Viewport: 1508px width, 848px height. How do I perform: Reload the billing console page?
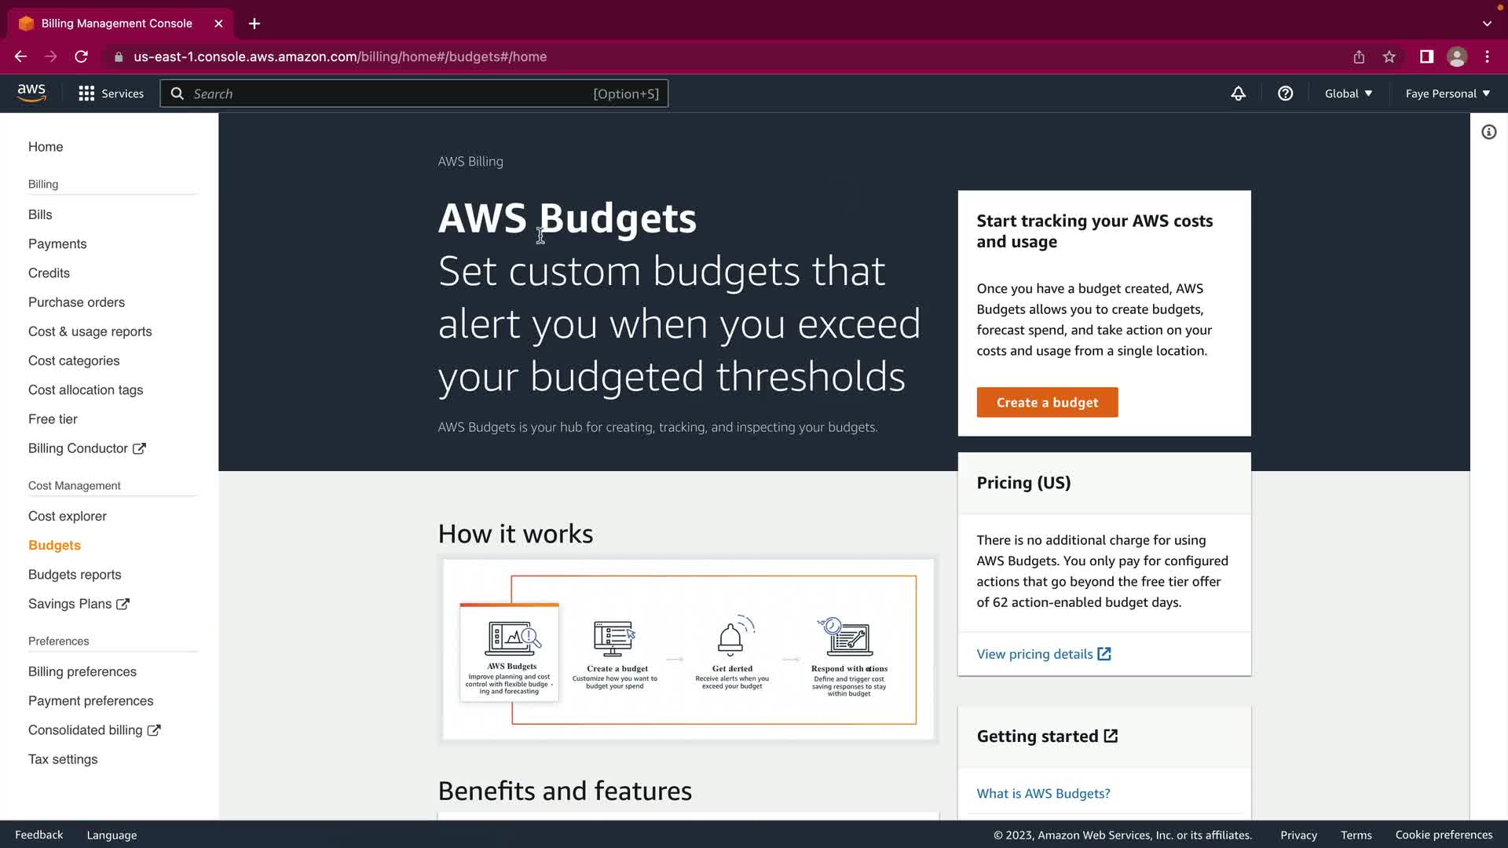(x=81, y=57)
